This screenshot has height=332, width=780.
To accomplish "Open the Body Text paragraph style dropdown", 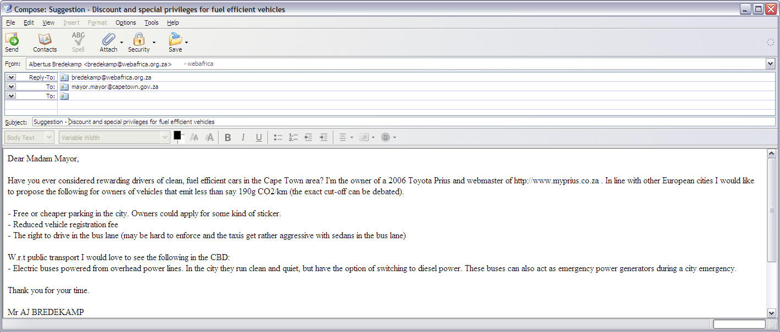I will pyautogui.click(x=29, y=138).
